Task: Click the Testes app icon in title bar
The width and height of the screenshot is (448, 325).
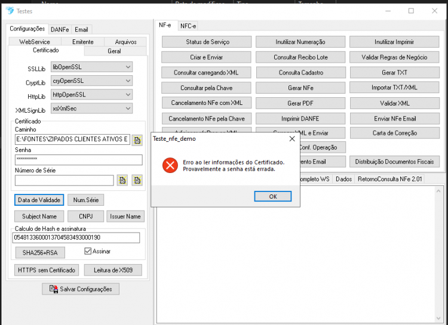Action: [x=10, y=11]
